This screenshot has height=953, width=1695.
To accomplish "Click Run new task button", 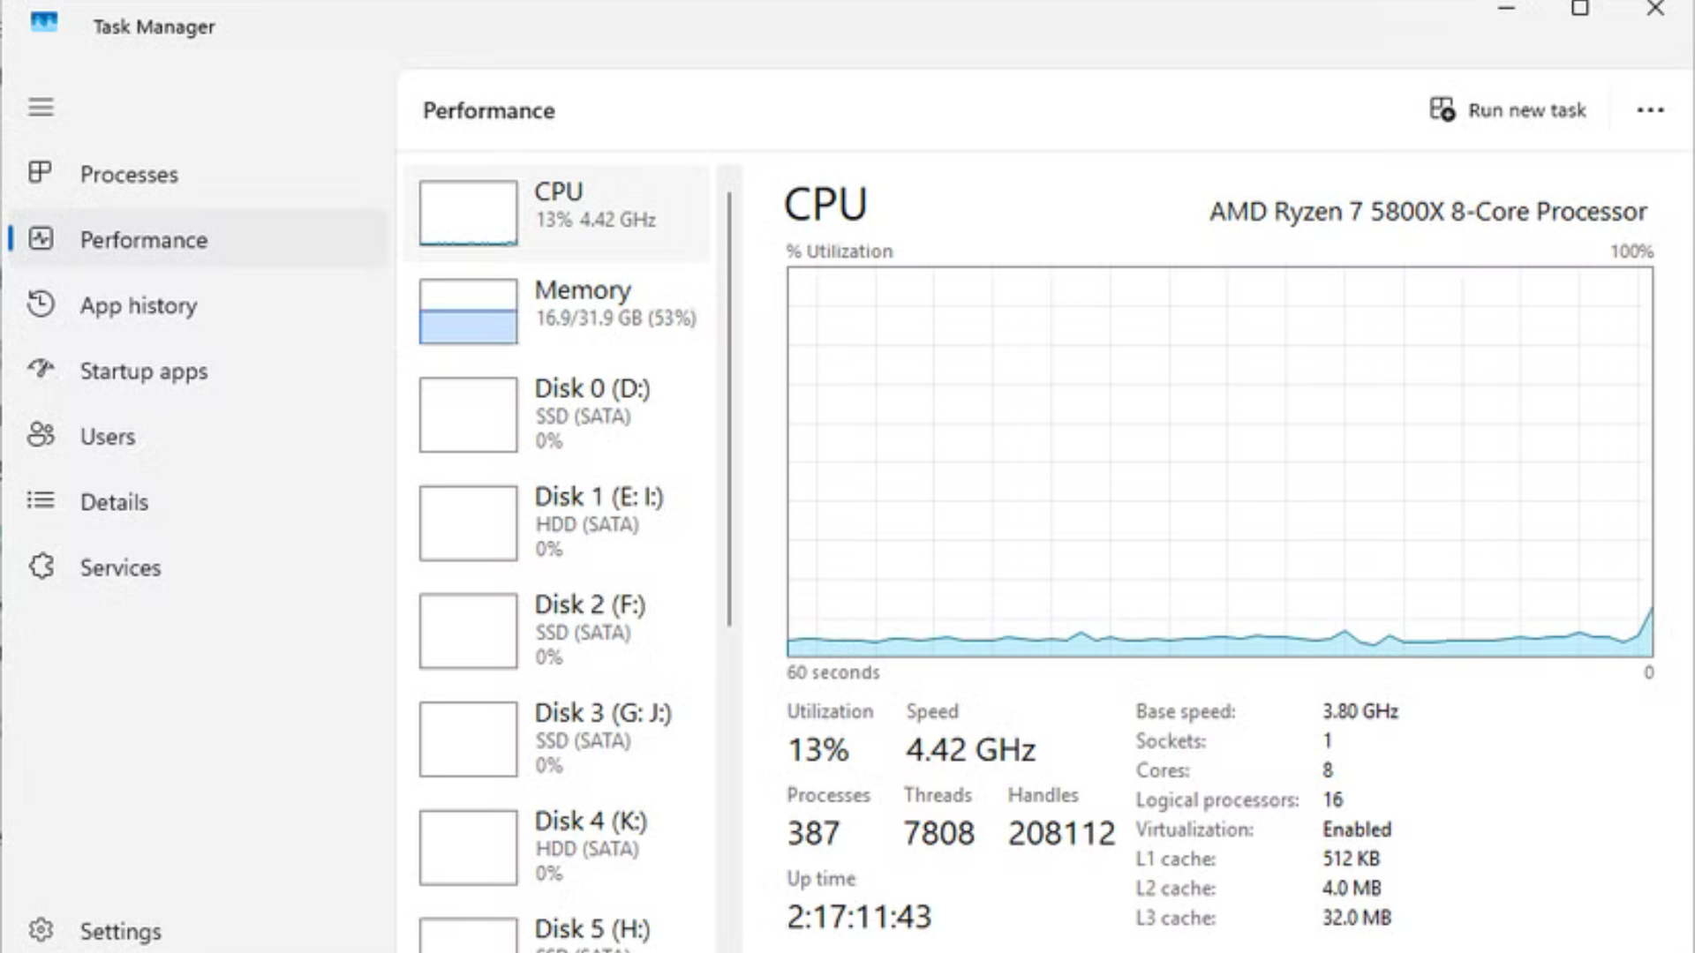I will tap(1508, 110).
